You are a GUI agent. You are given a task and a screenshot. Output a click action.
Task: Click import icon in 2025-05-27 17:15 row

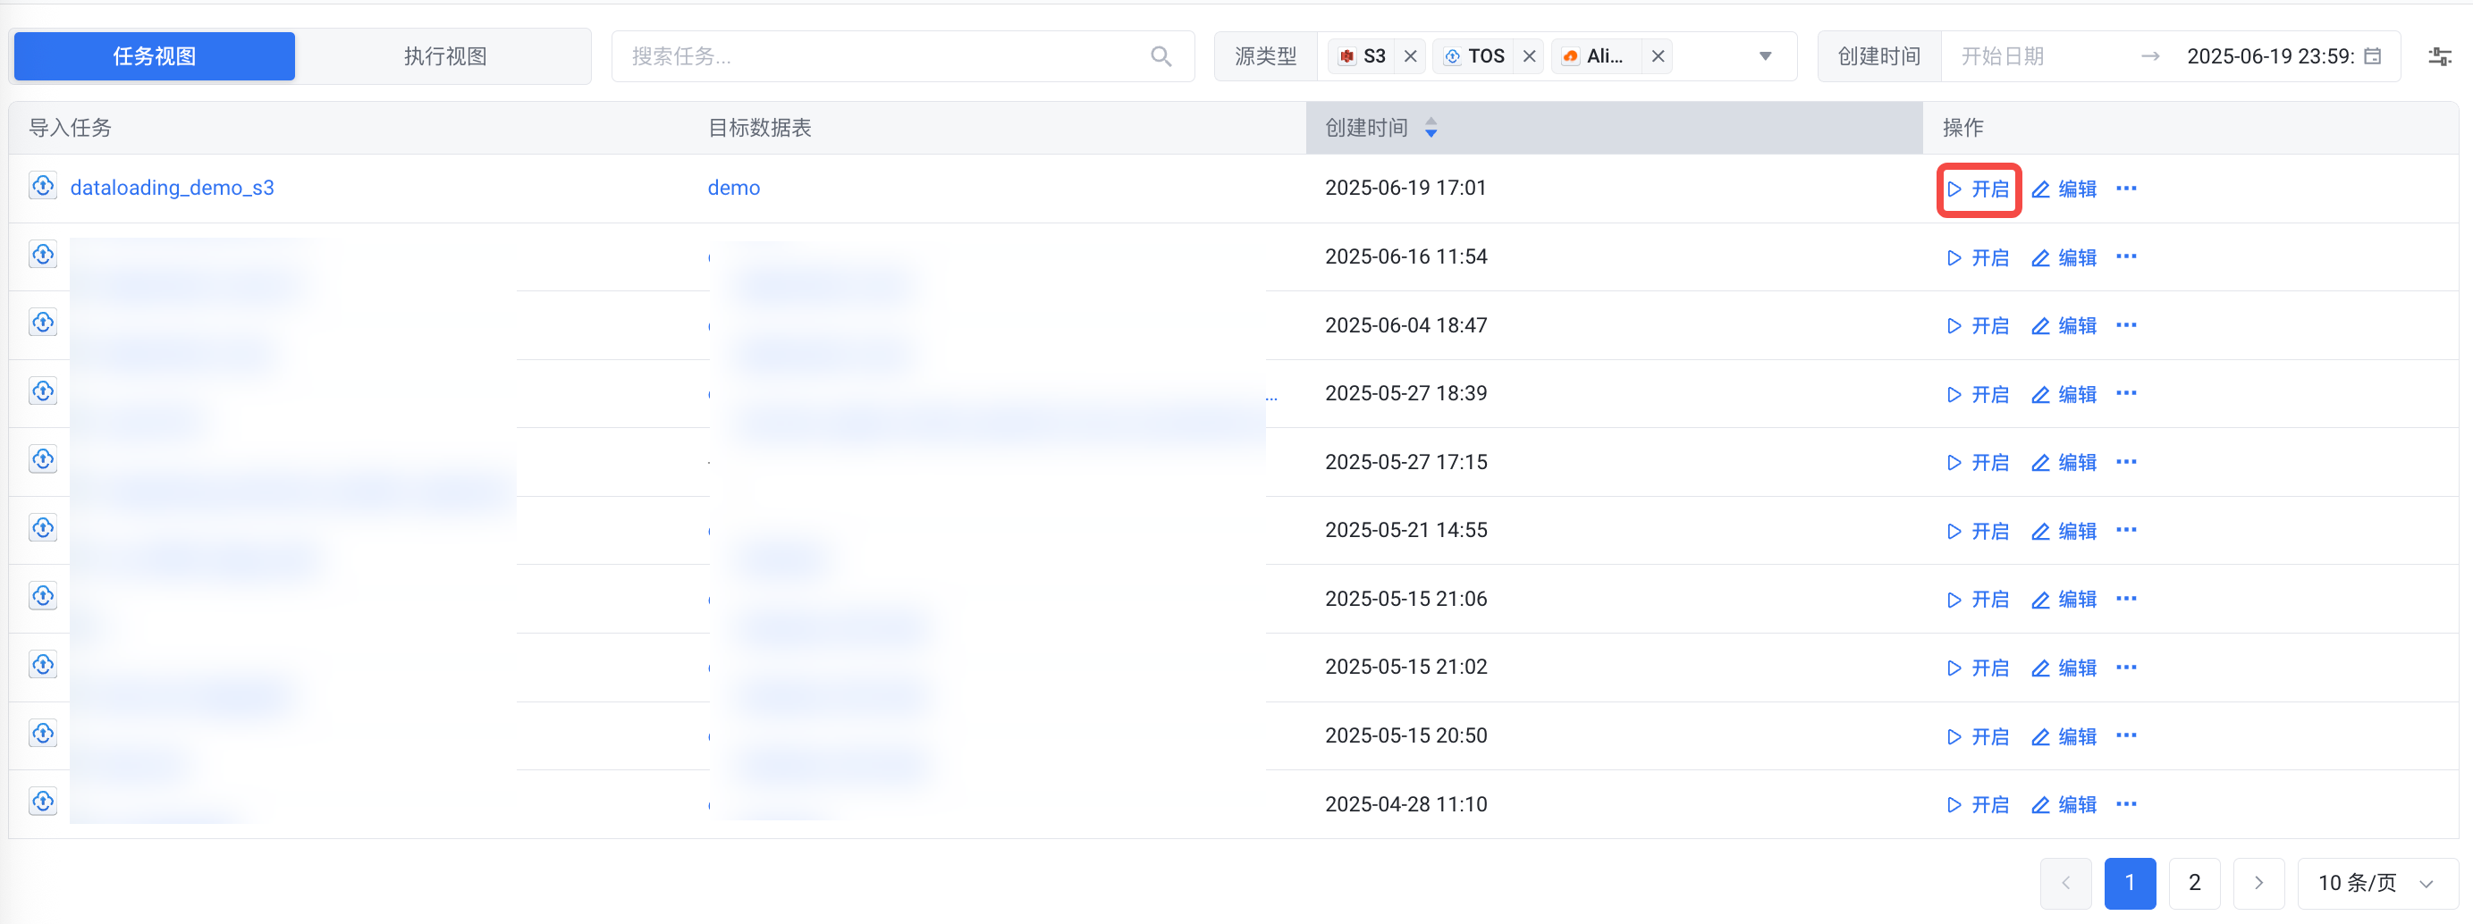click(x=42, y=459)
